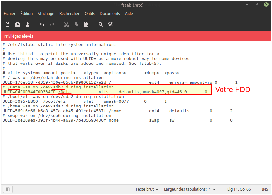Click the UUID=3095-EBC0 text
Screen dimensions: 272x195
[20, 101]
